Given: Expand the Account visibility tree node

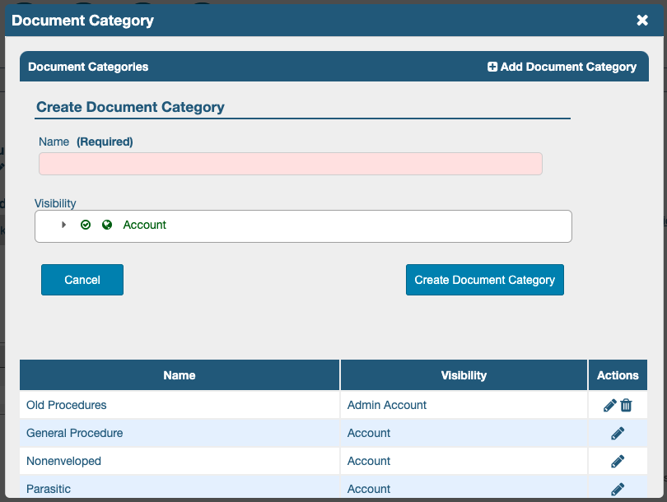Looking at the screenshot, I should [64, 225].
